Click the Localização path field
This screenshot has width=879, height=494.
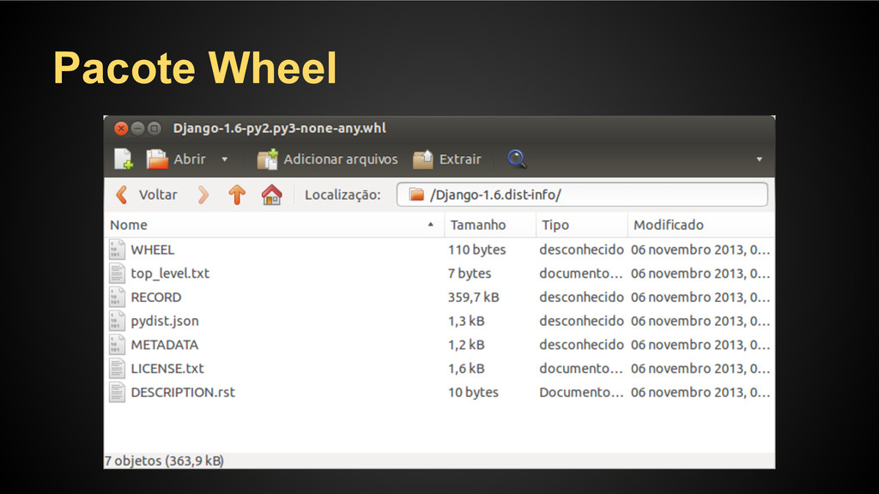coord(582,195)
